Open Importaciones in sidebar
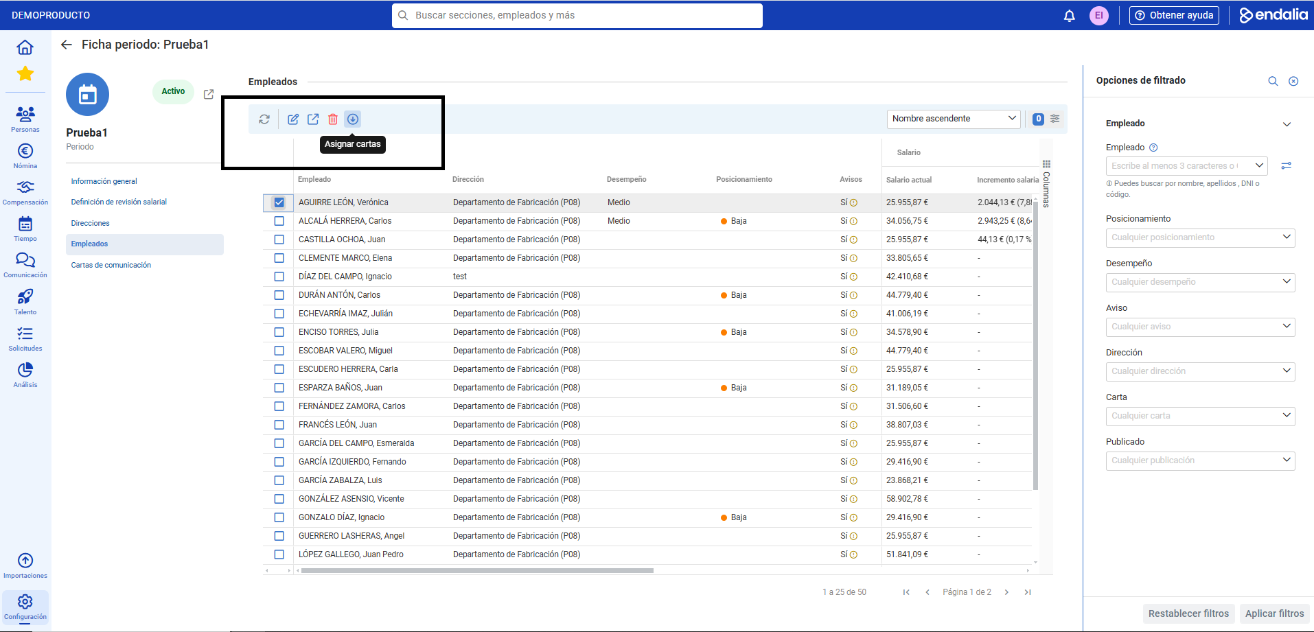1314x632 pixels. pos(25,566)
